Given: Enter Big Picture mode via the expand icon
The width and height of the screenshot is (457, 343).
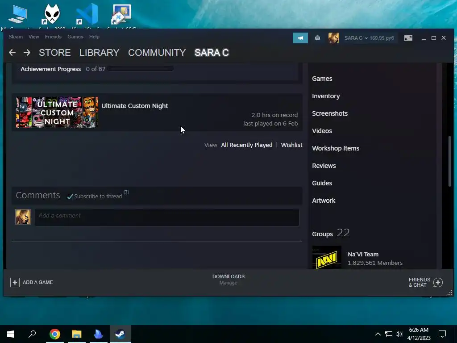Looking at the screenshot, I should pyautogui.click(x=408, y=38).
